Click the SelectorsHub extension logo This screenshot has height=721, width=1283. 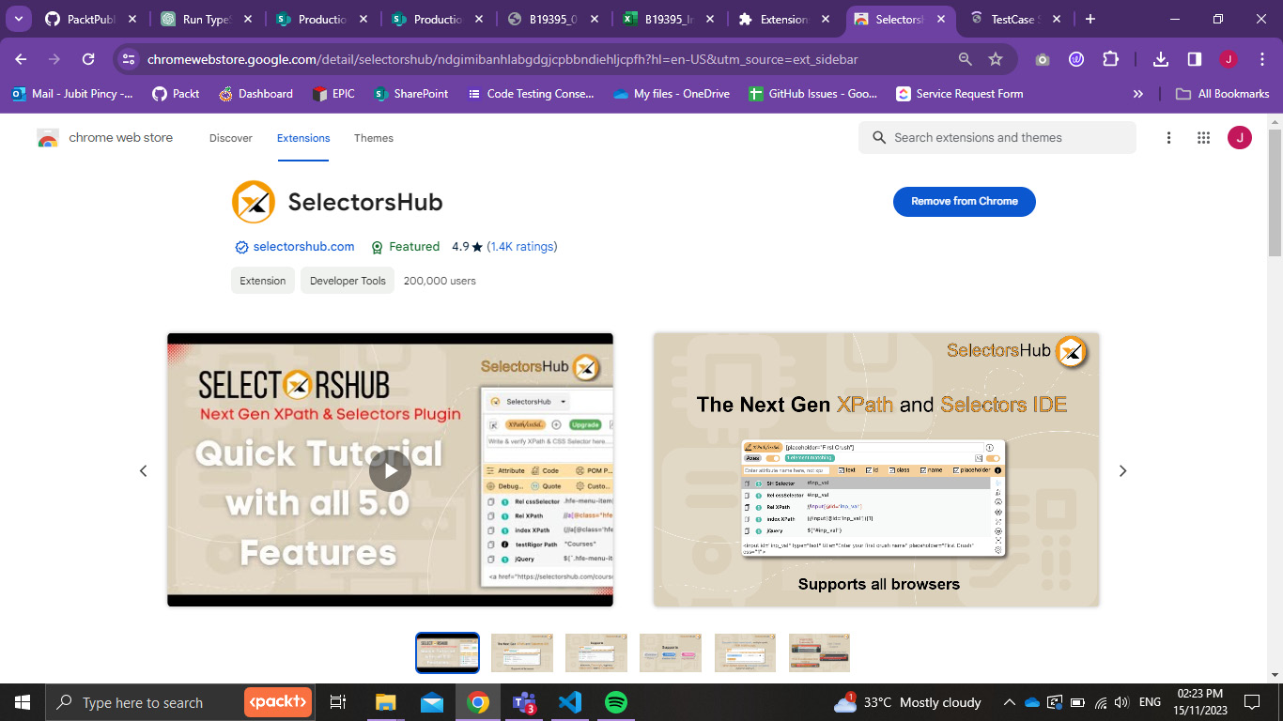pyautogui.click(x=254, y=202)
